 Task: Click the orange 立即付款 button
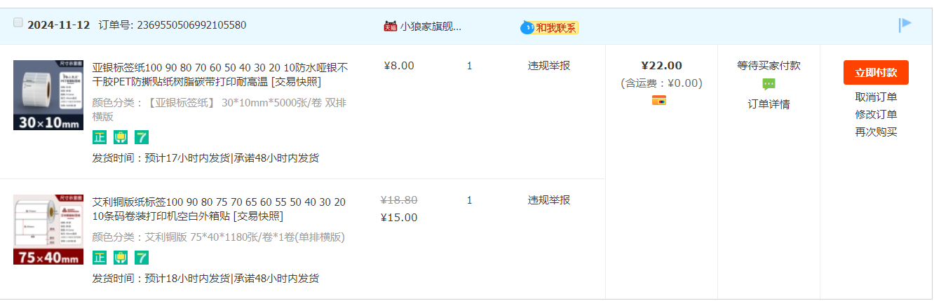[876, 73]
